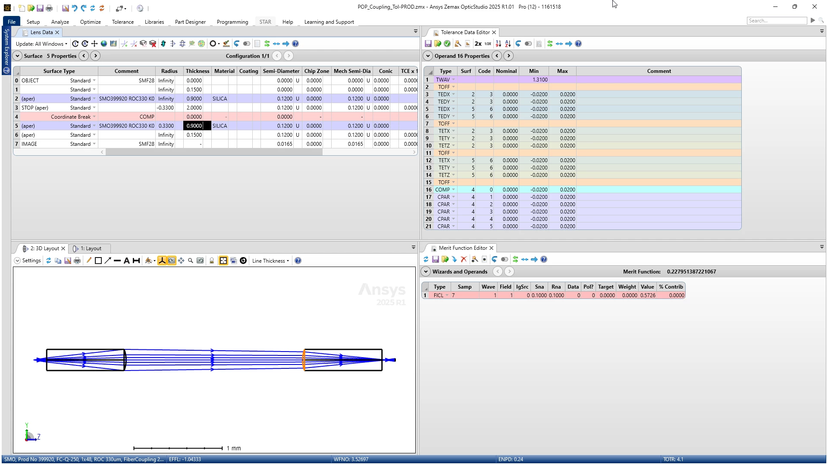Click Save tolerance data icon
Viewport: 828px width, 465px height.
[x=428, y=44]
